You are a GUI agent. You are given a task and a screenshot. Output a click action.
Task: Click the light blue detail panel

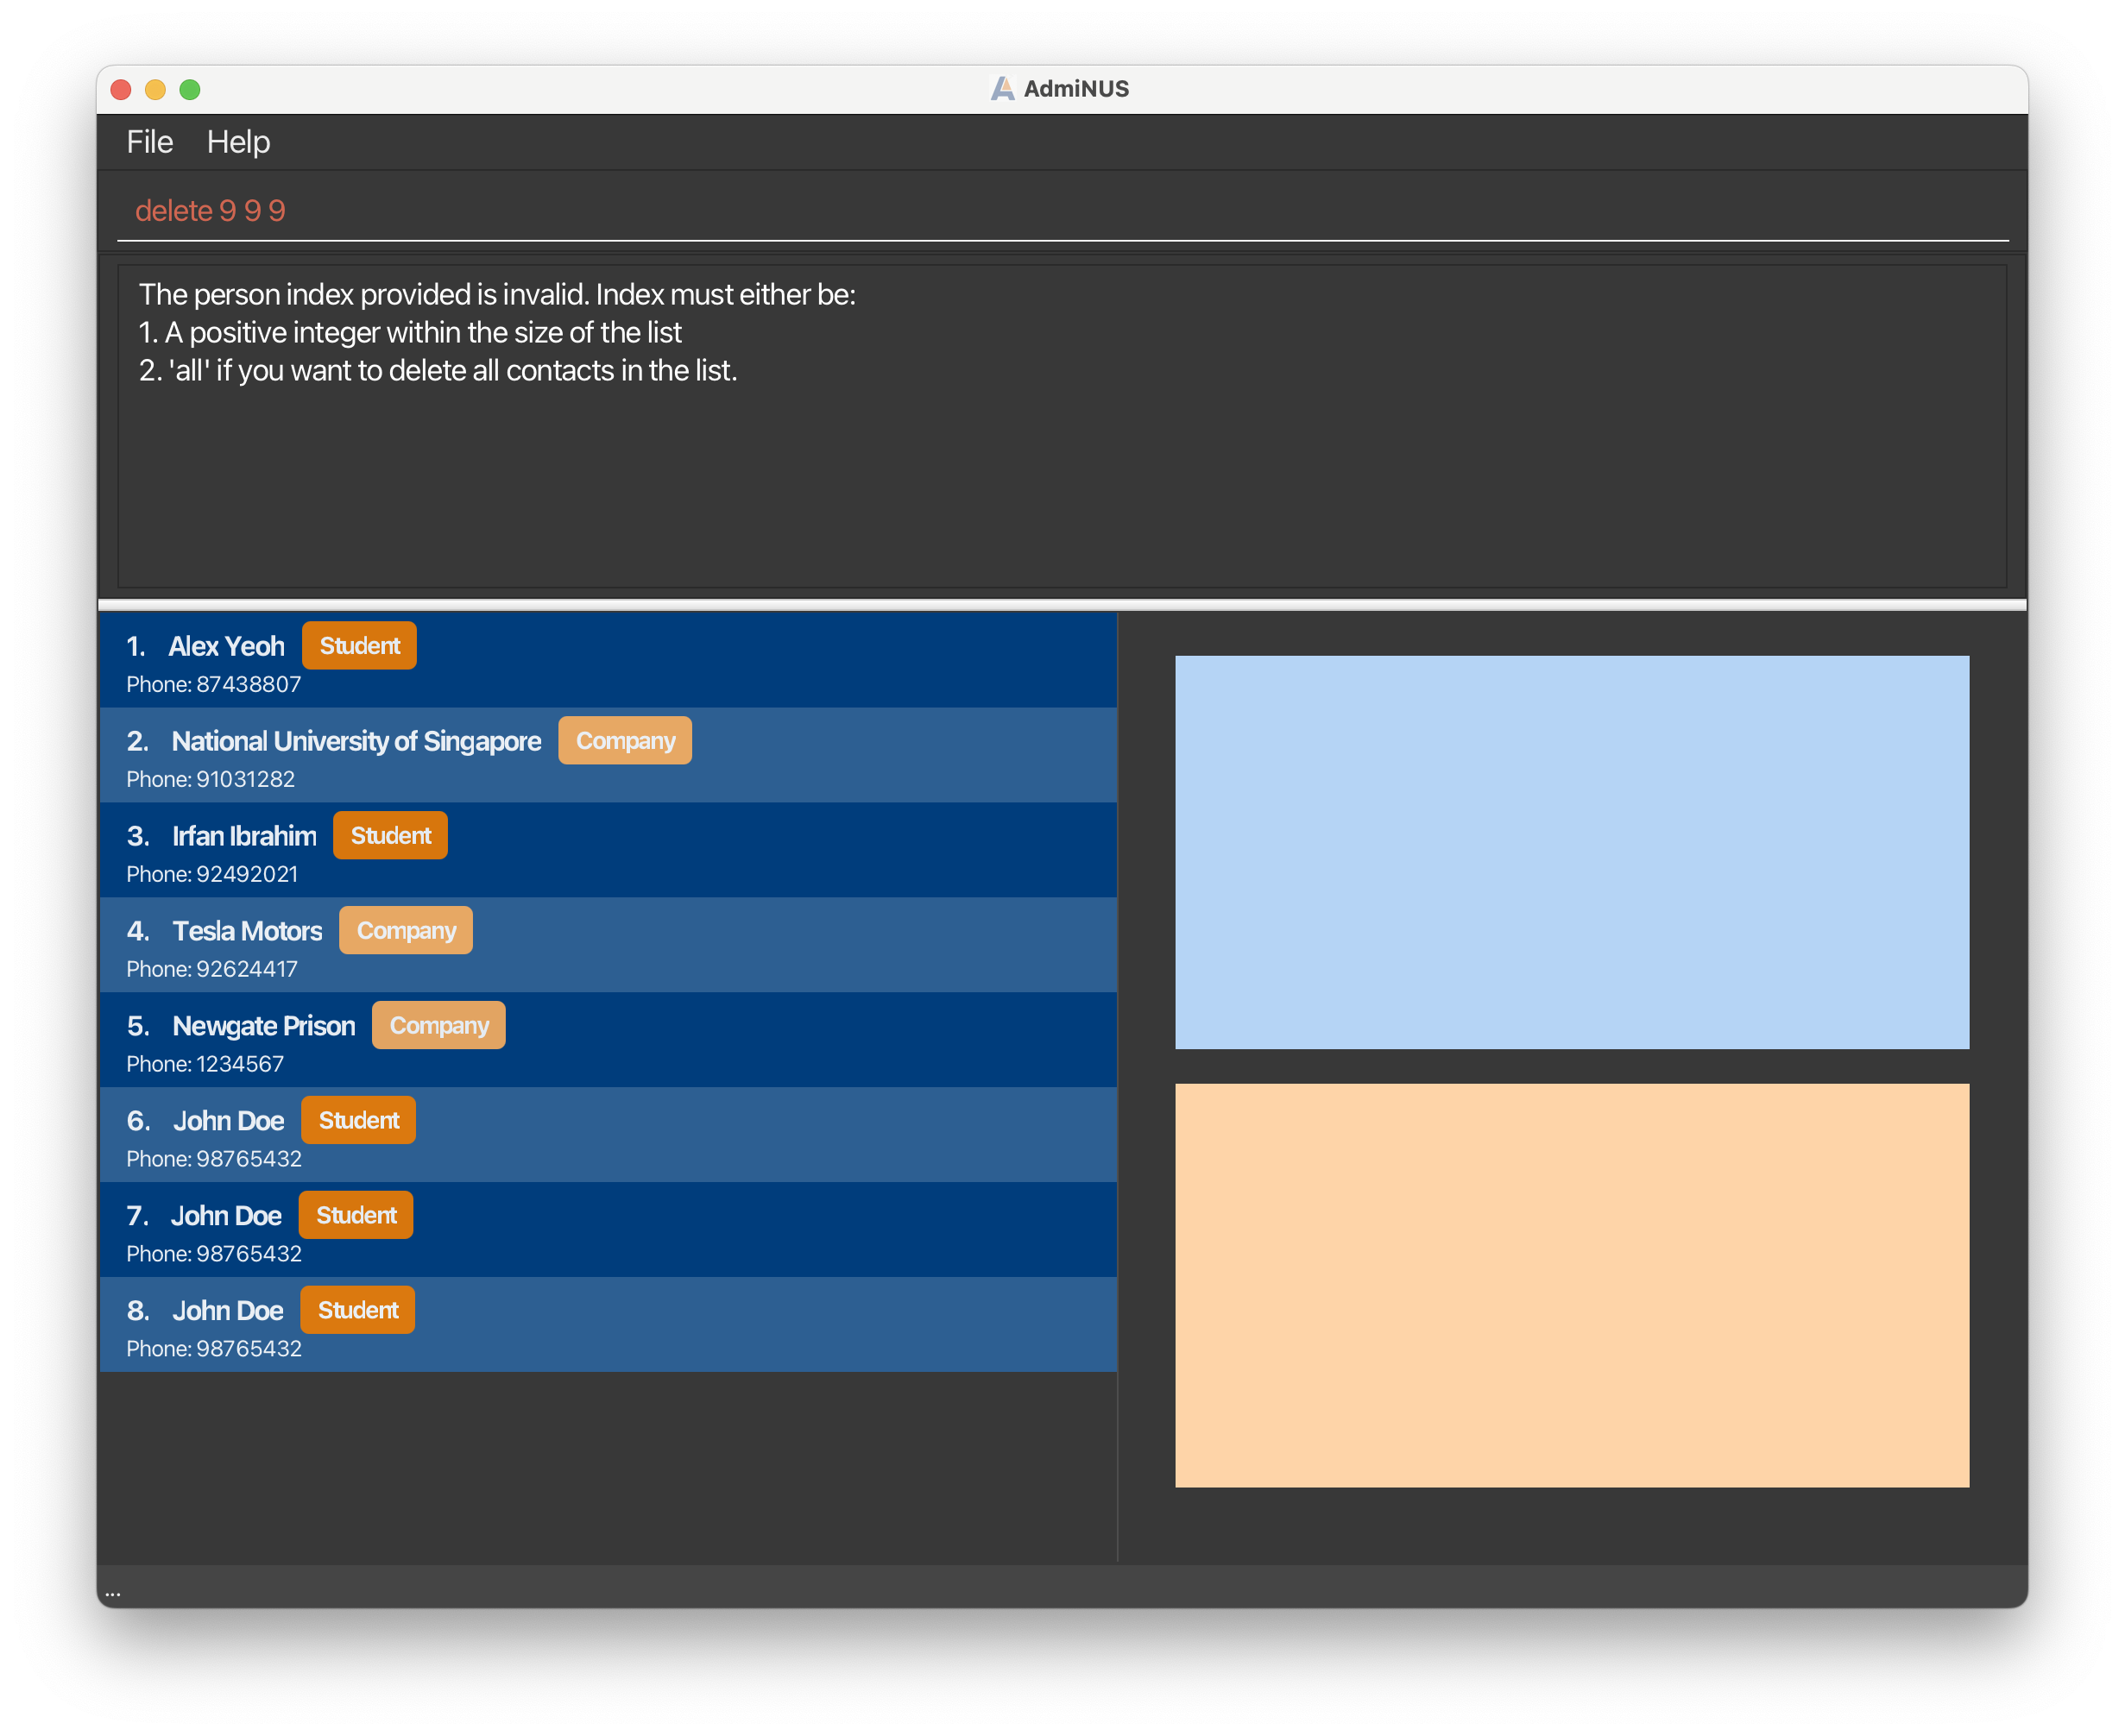click(1571, 852)
